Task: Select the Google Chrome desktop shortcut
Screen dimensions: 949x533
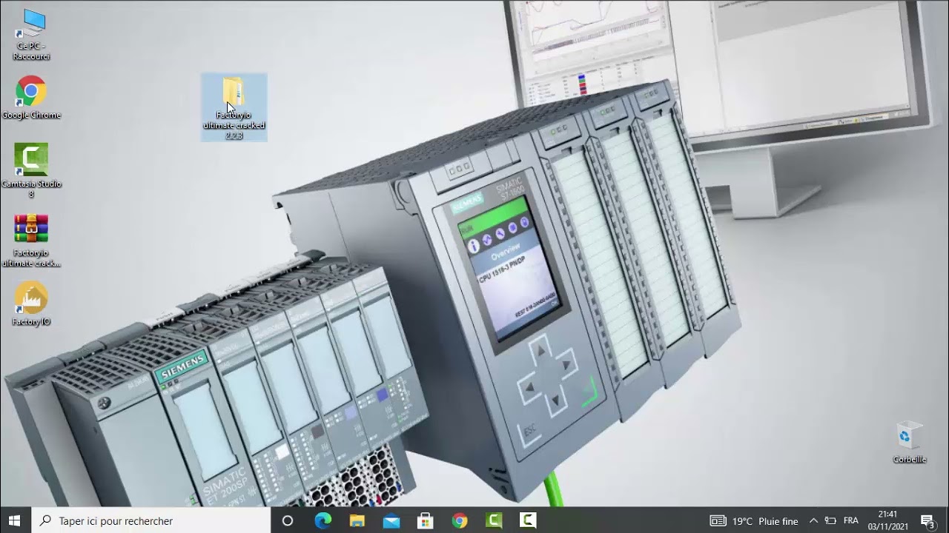Action: click(31, 98)
